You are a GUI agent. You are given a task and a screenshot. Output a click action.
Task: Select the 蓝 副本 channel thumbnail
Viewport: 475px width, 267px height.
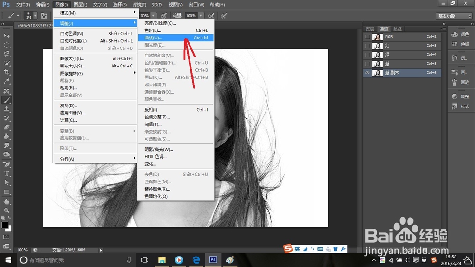point(378,73)
